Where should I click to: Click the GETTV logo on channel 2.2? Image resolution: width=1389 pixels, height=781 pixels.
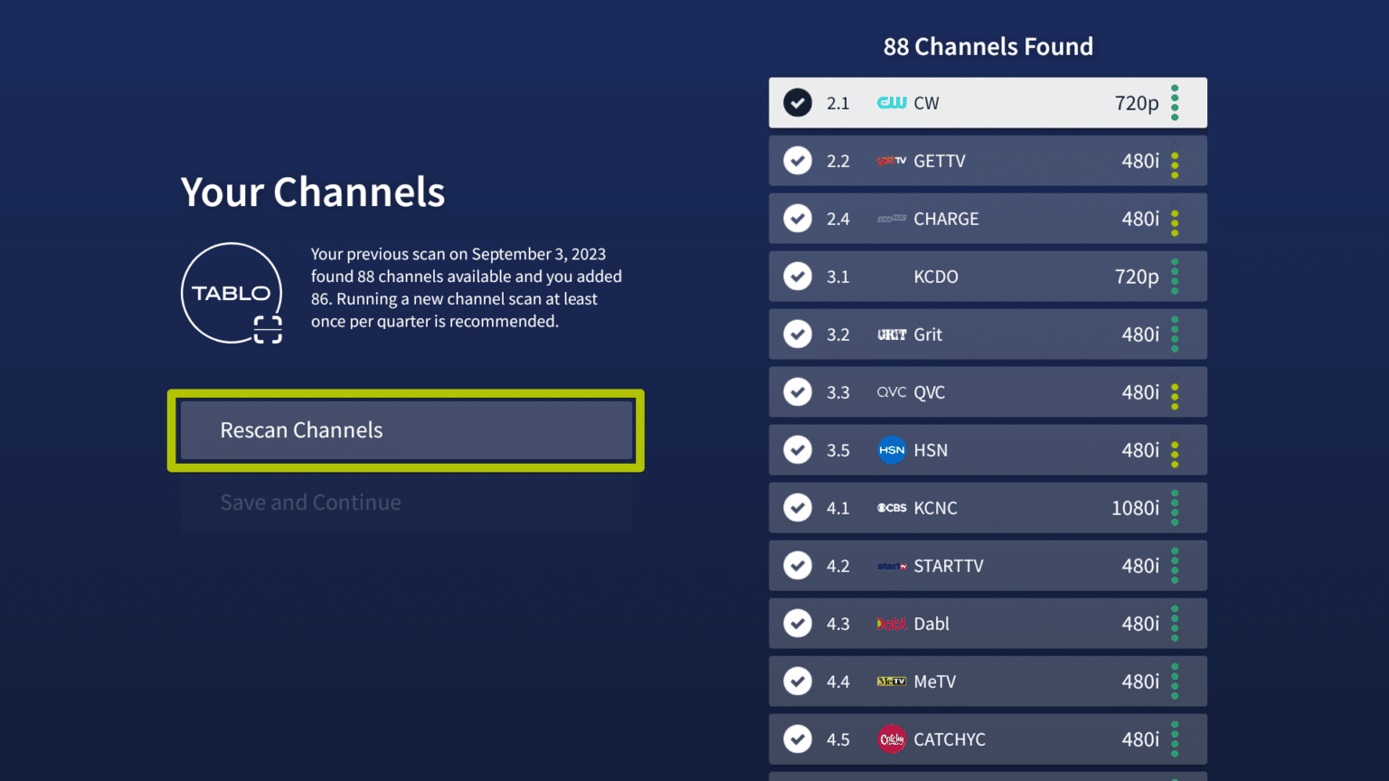[x=891, y=160]
